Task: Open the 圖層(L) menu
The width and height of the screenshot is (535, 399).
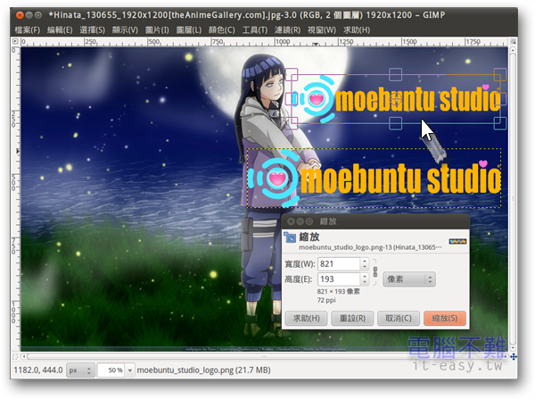Action: pyautogui.click(x=187, y=30)
